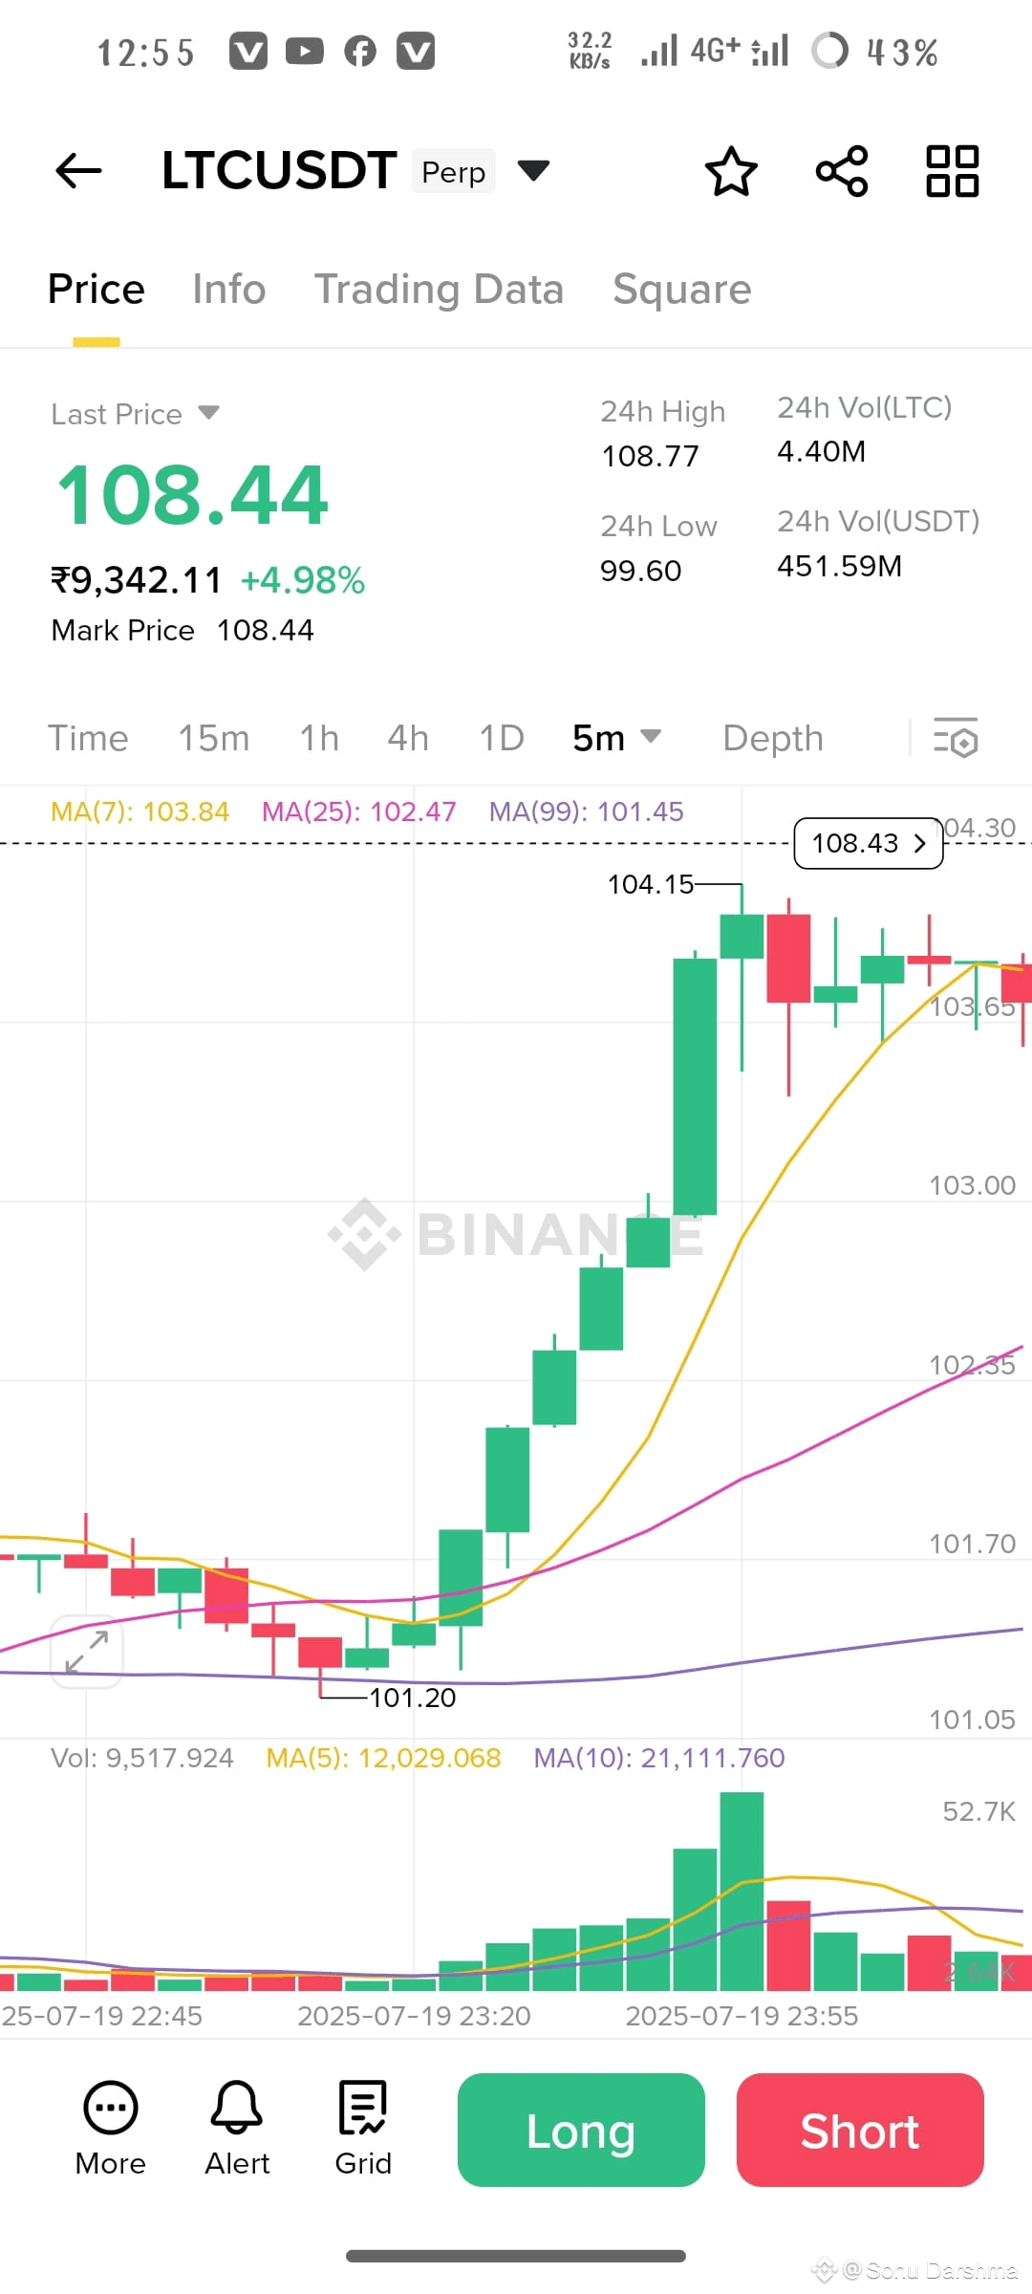
Task: Switch to the Info tab
Action: coord(229,289)
